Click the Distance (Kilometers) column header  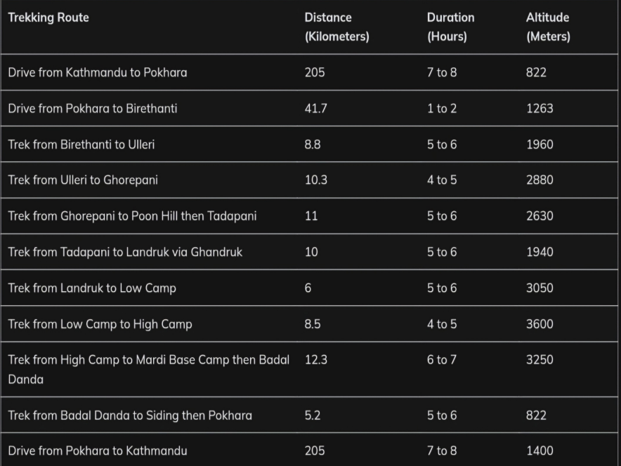pos(336,27)
